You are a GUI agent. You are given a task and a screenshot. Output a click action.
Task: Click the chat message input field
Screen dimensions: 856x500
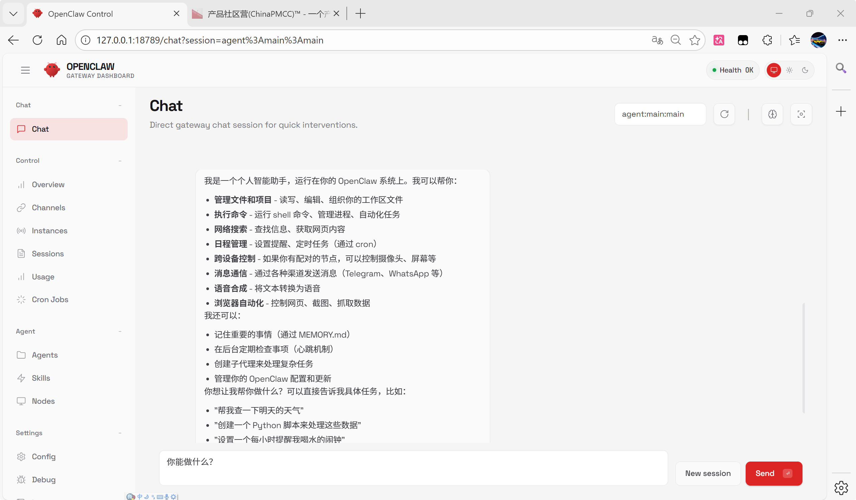coord(413,468)
